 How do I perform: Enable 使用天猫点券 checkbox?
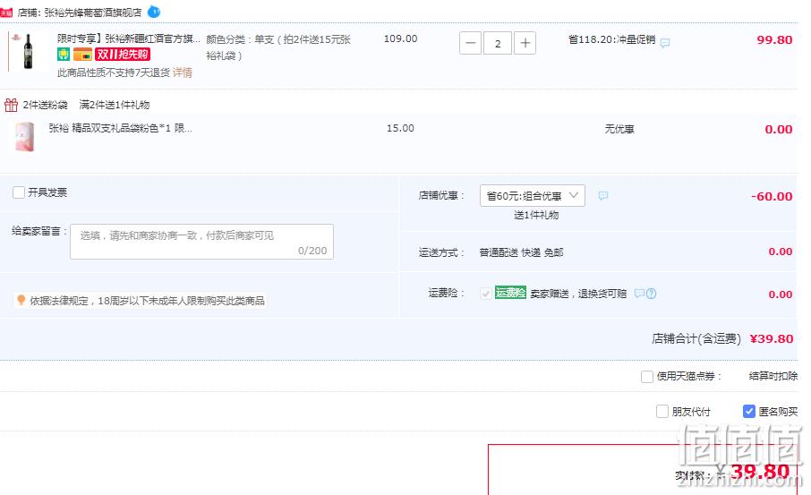(647, 377)
